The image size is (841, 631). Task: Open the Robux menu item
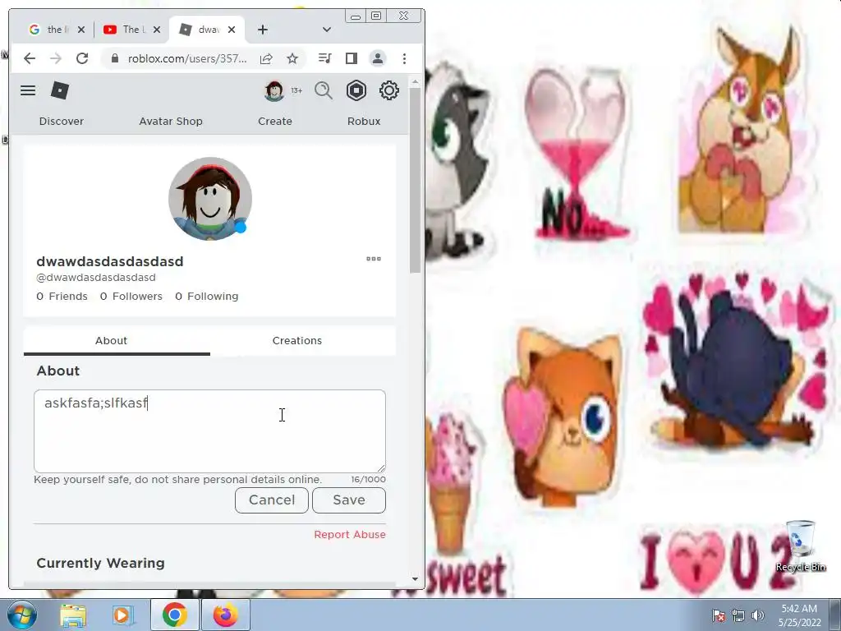click(x=364, y=122)
